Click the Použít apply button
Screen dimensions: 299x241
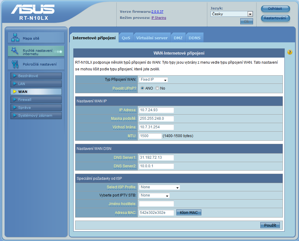point(270,225)
